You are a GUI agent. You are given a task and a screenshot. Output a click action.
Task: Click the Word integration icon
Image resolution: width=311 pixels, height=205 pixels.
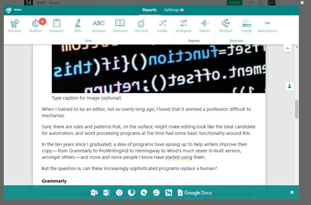pos(107,193)
